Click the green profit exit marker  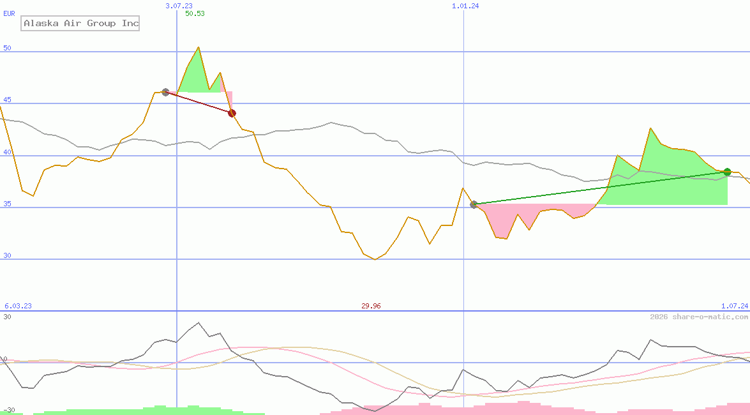coord(727,172)
